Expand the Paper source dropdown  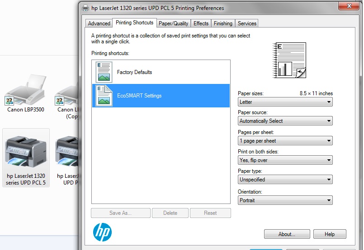point(285,121)
